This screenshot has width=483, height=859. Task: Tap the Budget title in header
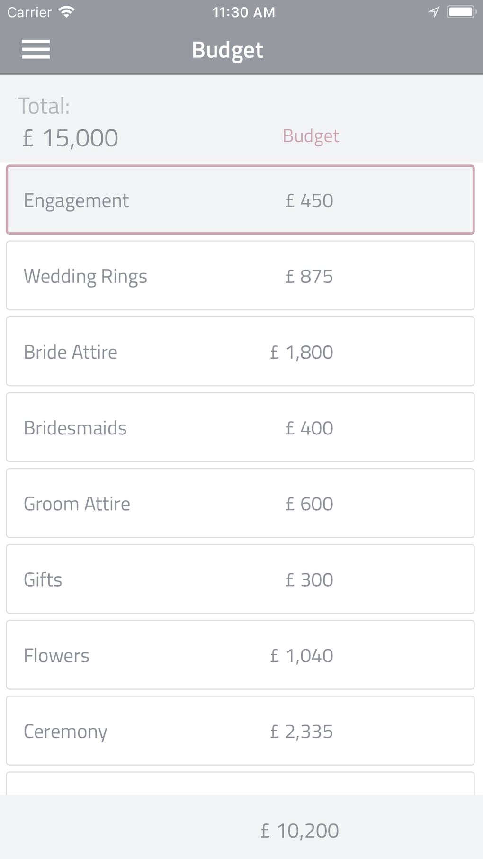coord(227,50)
